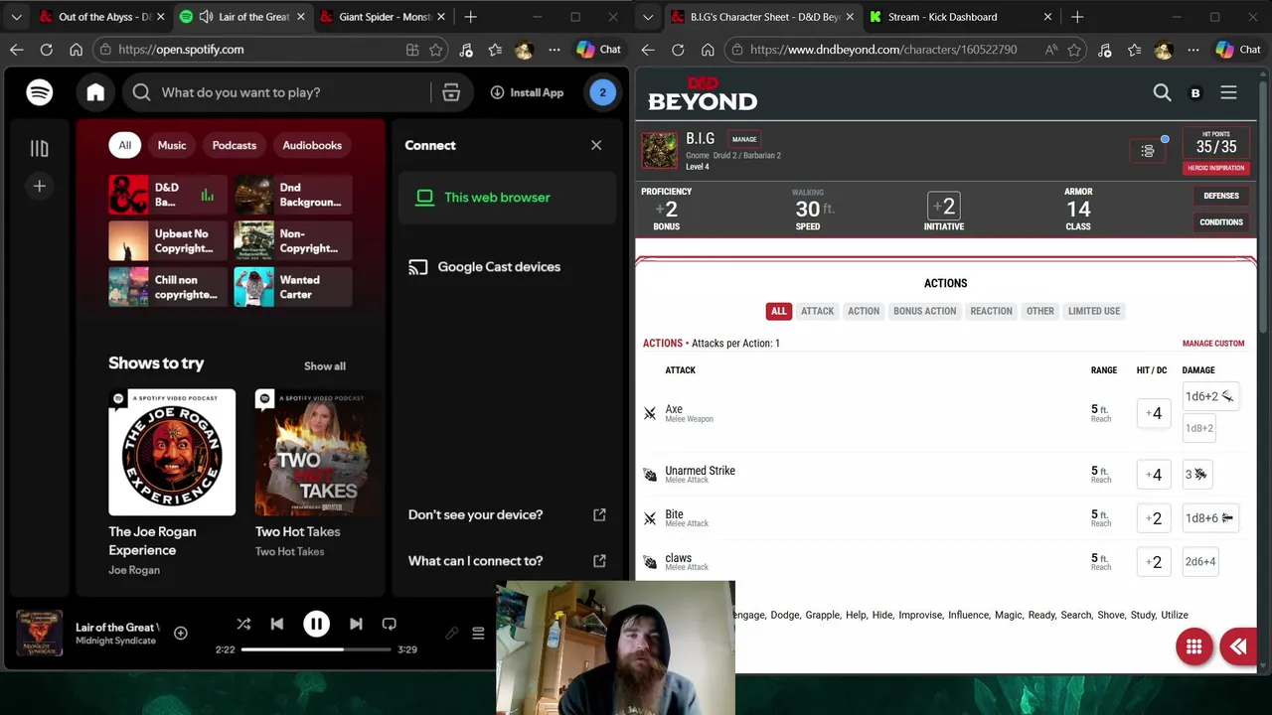The height and width of the screenshot is (715, 1272).
Task: Skip to the previous track
Action: pyautogui.click(x=277, y=624)
